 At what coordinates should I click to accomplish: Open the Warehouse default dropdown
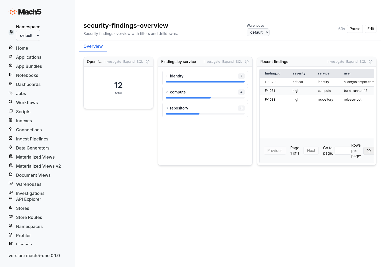point(258,32)
